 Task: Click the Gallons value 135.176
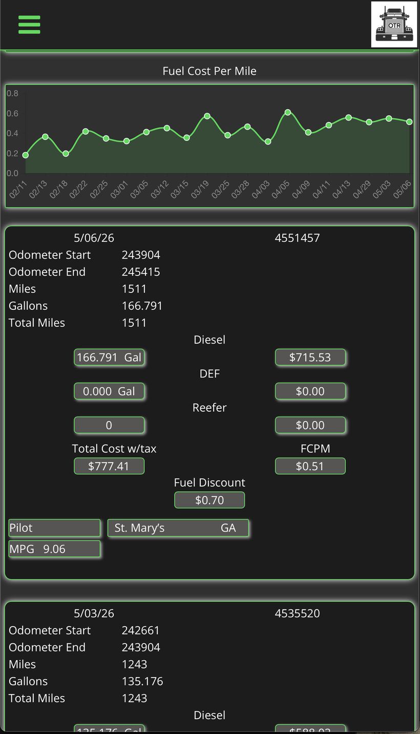[x=142, y=681]
